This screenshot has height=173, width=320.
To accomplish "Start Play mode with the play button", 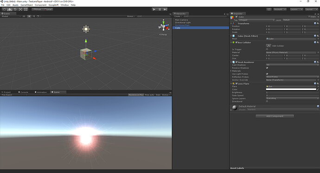I will pyautogui.click(x=154, y=9).
